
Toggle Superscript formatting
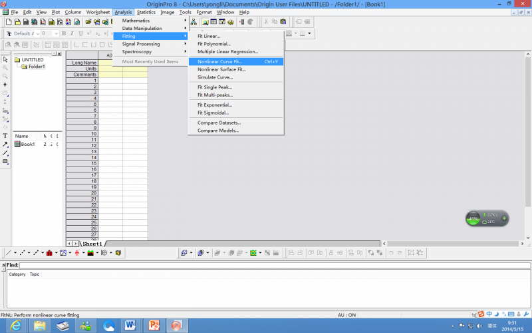tap(89, 34)
